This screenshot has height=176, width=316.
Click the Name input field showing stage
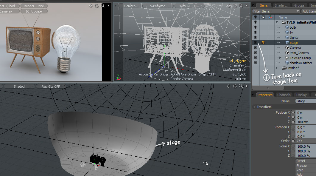coord(305,101)
